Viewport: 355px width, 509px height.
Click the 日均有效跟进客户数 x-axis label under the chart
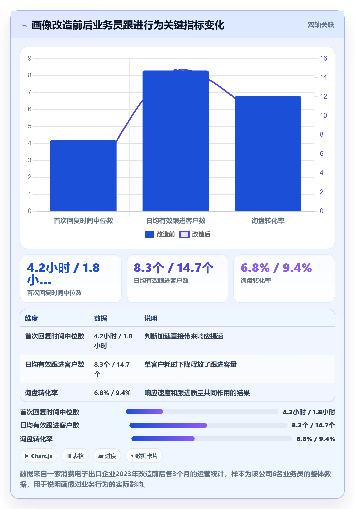coord(175,221)
